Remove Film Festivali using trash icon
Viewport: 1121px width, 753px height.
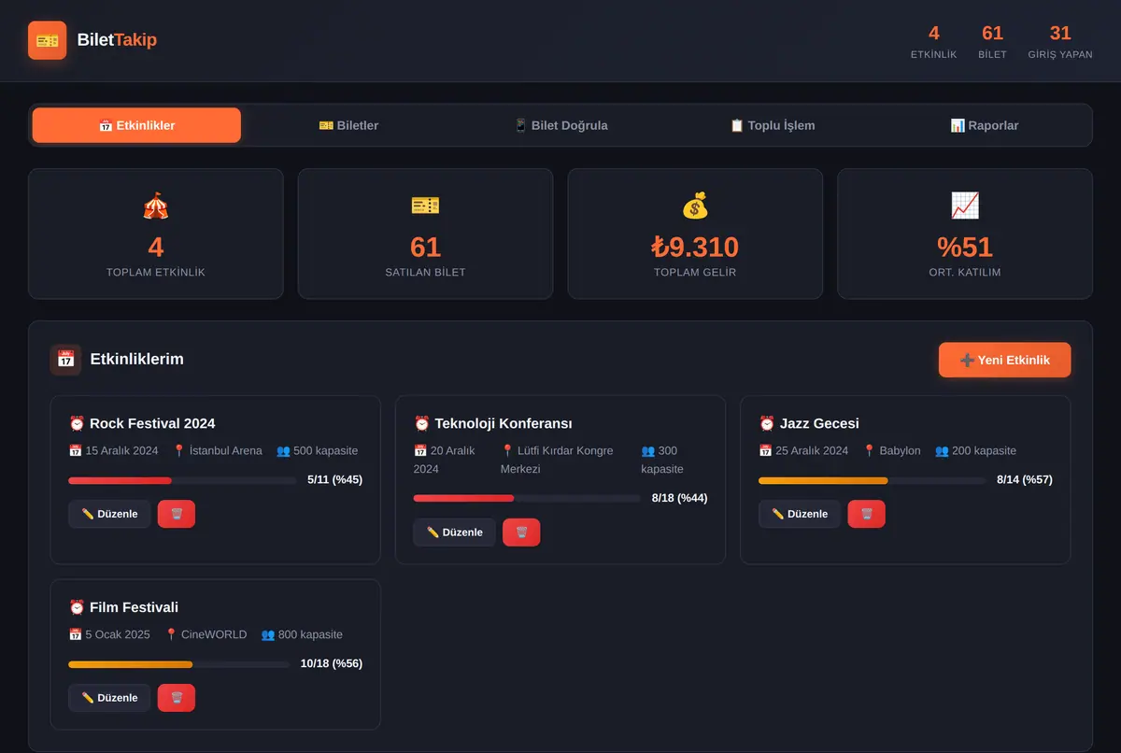point(177,698)
